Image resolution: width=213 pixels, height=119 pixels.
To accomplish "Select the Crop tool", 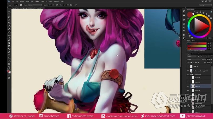I will [x=9, y=23].
